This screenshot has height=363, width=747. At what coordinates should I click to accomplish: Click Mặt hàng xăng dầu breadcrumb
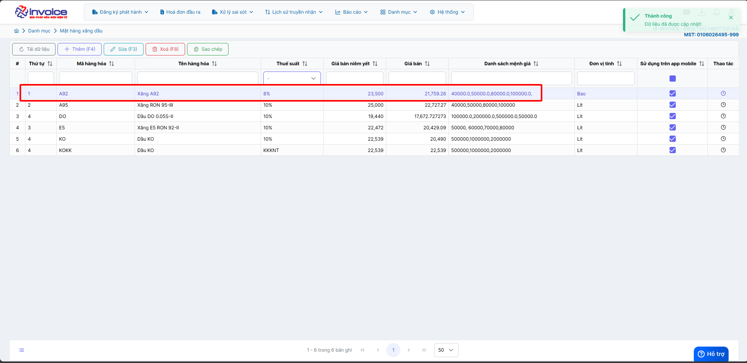tap(81, 31)
